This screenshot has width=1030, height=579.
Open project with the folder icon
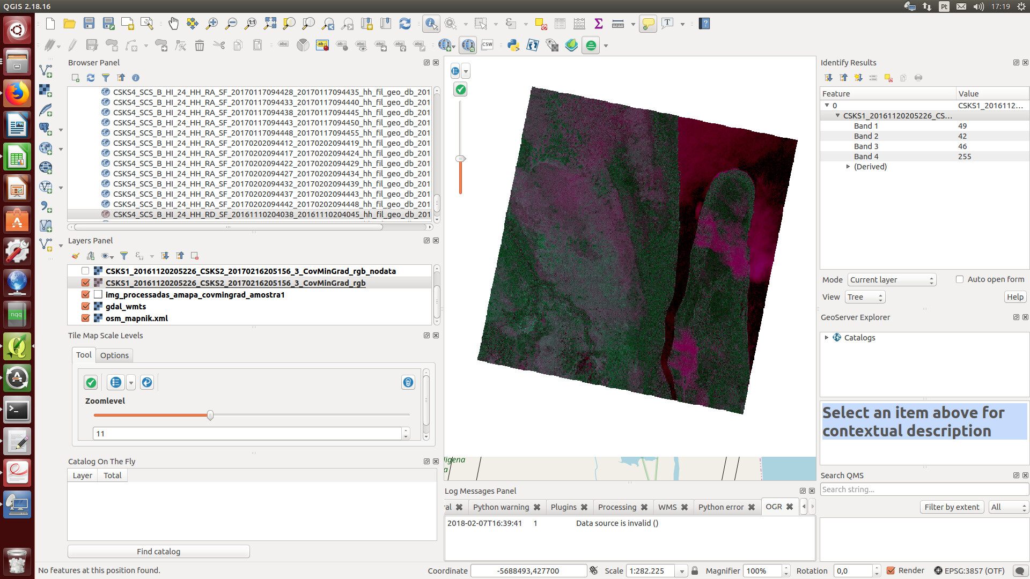69,24
